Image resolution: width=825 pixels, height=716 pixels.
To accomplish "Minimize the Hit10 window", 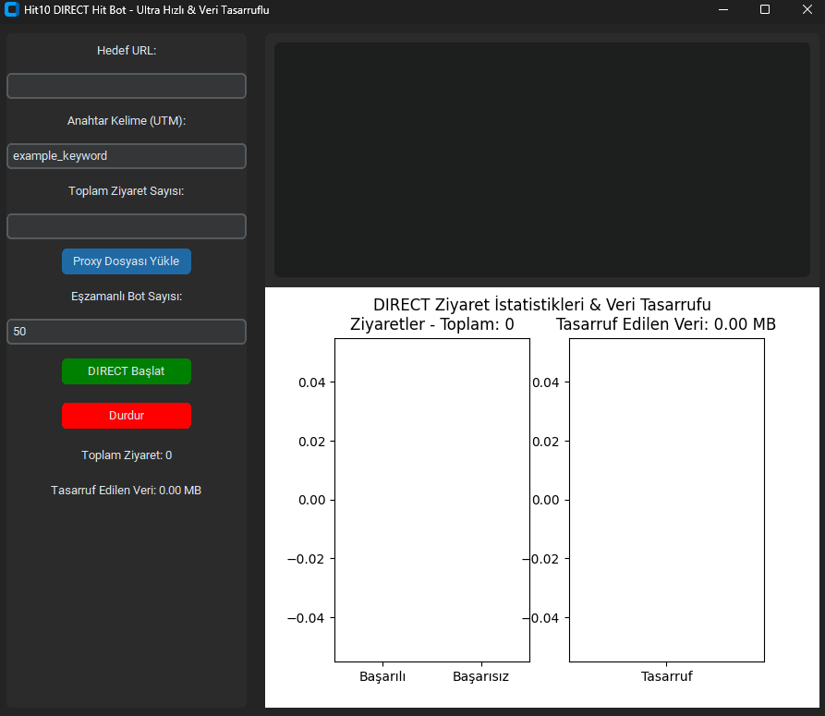I will click(x=723, y=9).
